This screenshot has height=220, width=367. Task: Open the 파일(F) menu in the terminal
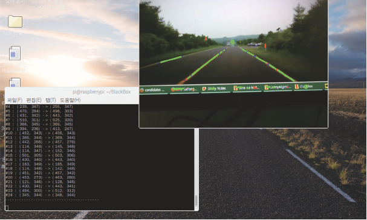[15, 100]
